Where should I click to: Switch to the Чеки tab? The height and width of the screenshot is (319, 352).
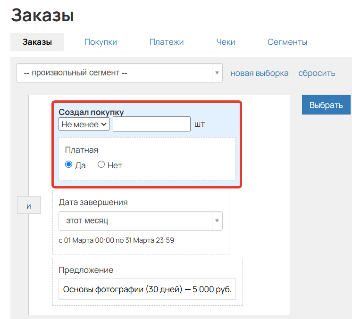(x=226, y=42)
